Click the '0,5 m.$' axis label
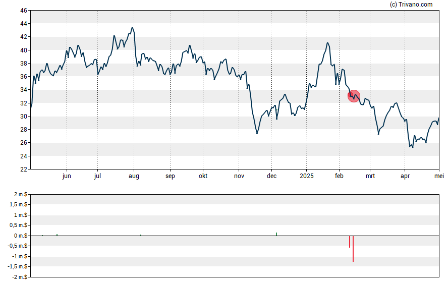448x285 pixels. [x=19, y=225]
